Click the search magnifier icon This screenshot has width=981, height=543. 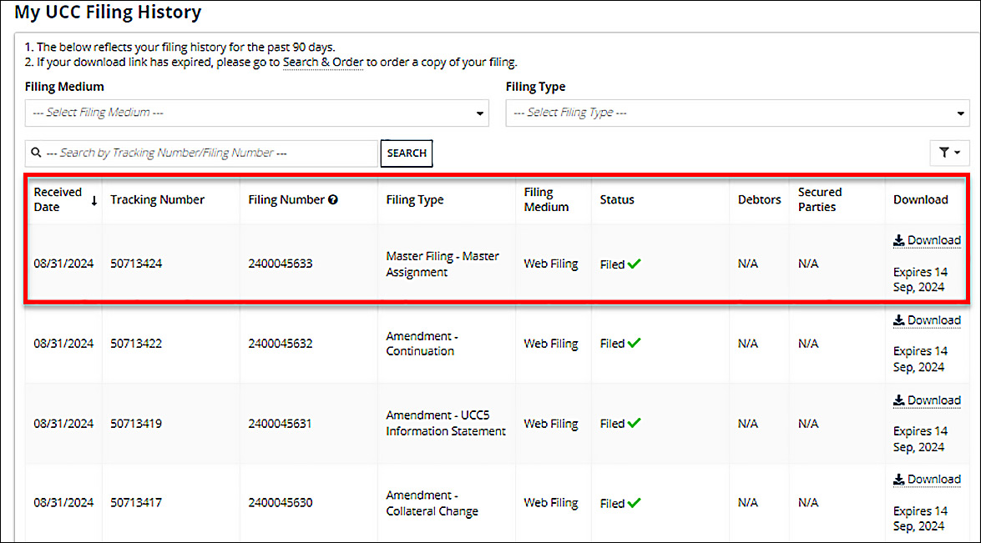36,153
